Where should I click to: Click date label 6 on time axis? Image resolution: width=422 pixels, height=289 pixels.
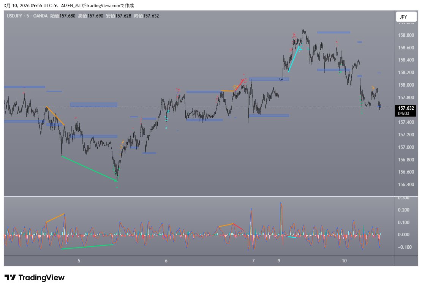point(166,261)
